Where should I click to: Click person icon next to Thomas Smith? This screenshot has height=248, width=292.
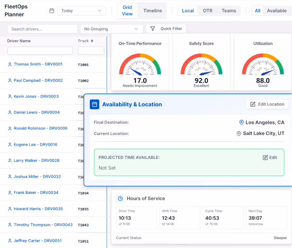9,64
